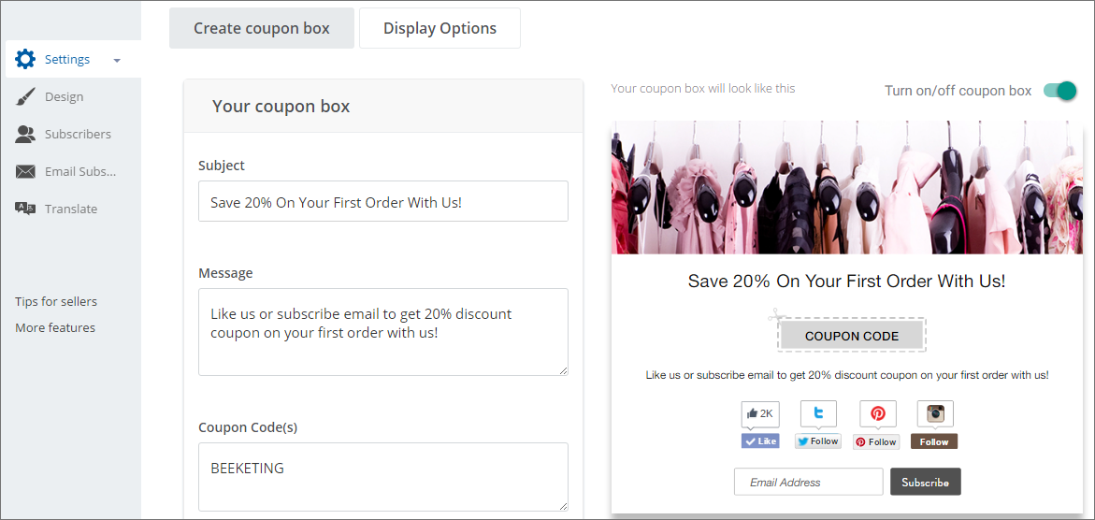Click the Instagram camera icon in preview
Screen dimensions: 1095x520
pos(934,413)
